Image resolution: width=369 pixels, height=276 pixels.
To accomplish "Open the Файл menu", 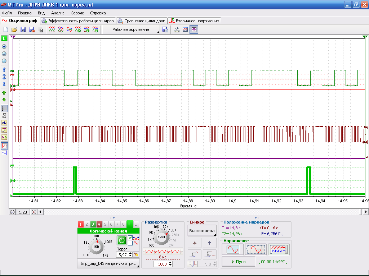I will [7, 13].
